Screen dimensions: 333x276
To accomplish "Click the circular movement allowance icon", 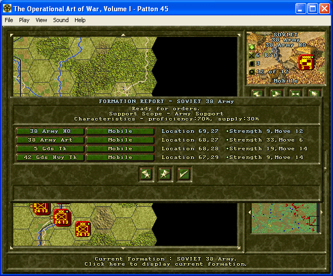I will click(x=252, y=72).
